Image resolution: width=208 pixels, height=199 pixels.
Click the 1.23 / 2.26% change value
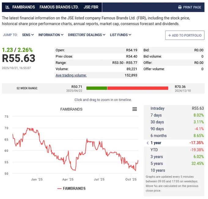[x=17, y=50]
